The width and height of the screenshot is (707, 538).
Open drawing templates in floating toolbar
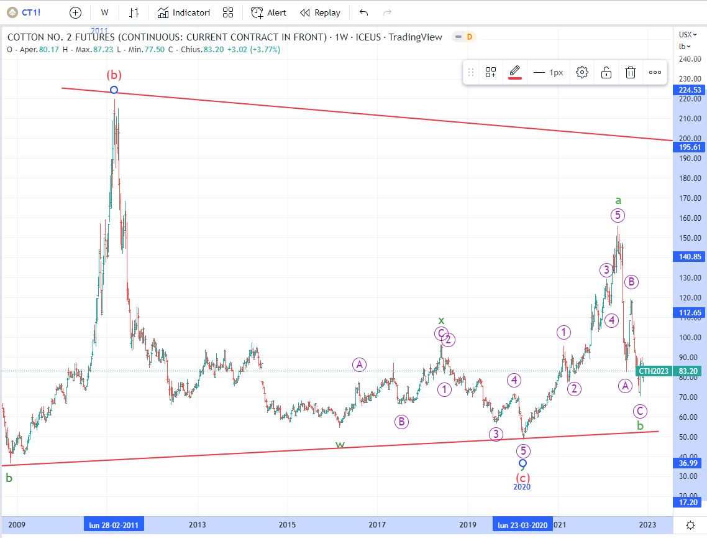tap(491, 72)
